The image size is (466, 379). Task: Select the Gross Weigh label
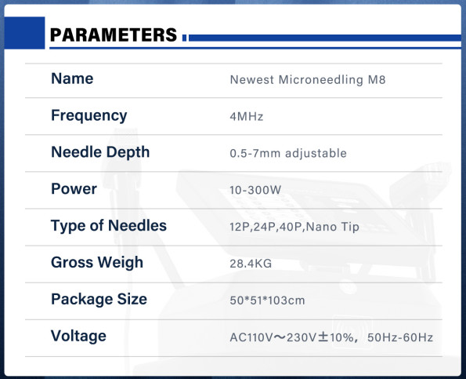97,263
